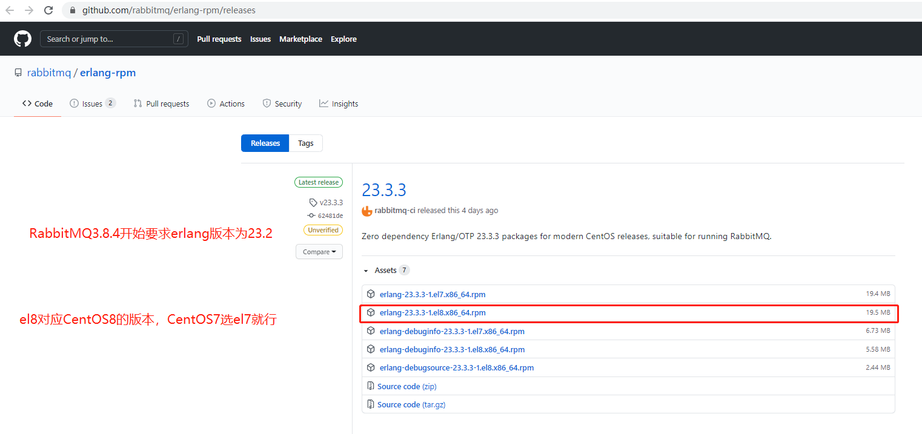Download Source code (tar.gz)

pyautogui.click(x=411, y=404)
